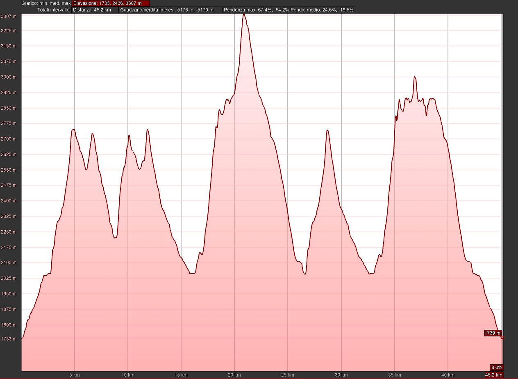
Task: Click the 45.2 km distance tag
Action: (494, 375)
